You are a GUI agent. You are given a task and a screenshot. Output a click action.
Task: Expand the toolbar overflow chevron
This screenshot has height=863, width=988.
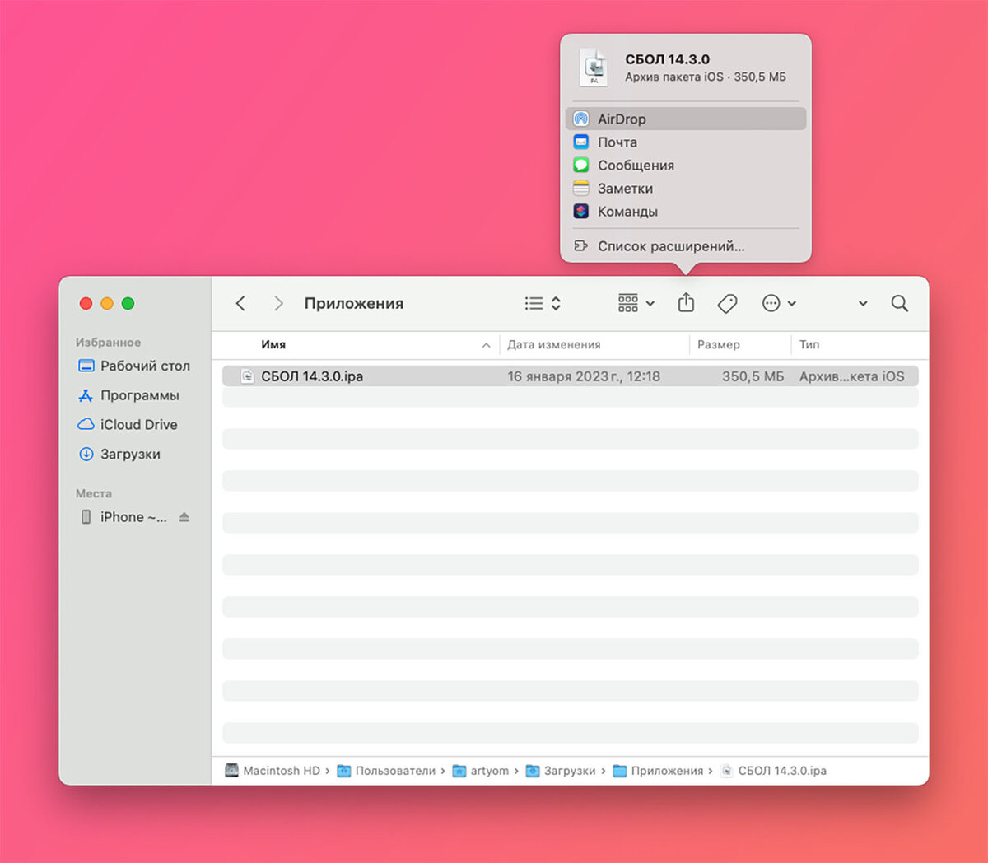tap(863, 303)
